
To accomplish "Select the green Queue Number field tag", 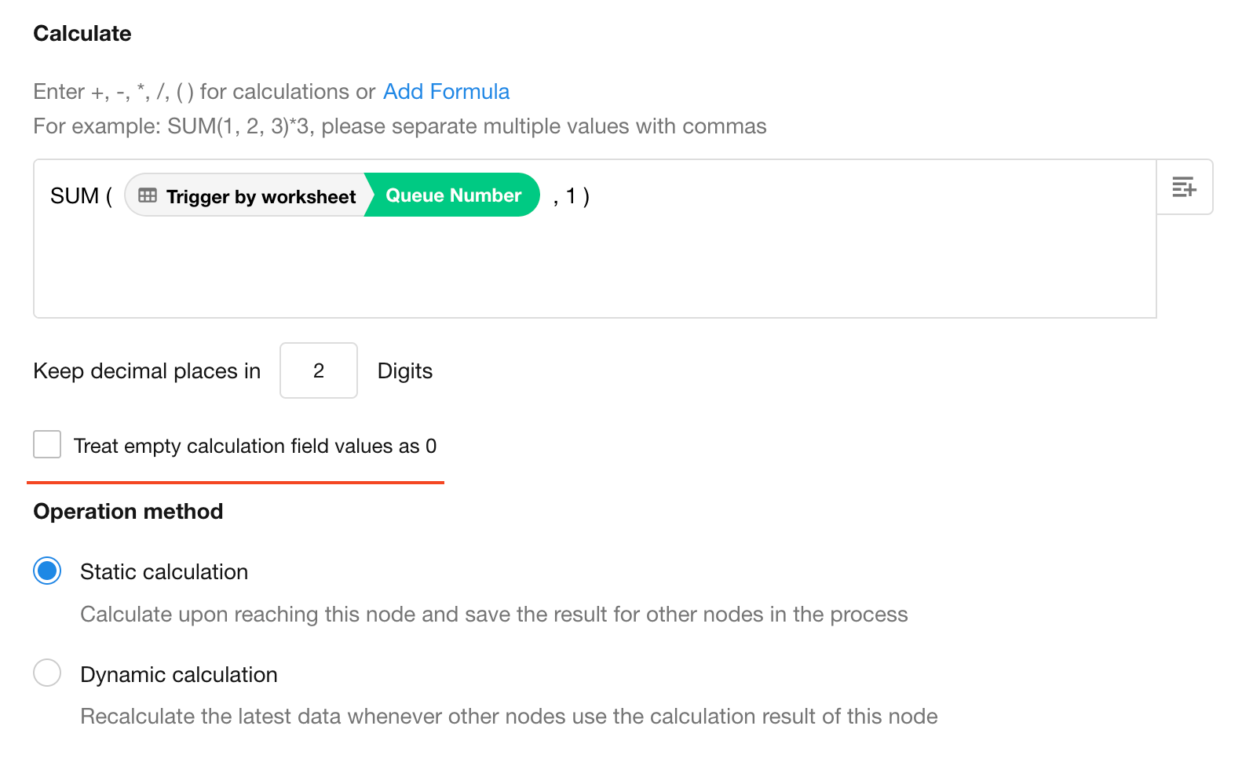I will [453, 195].
